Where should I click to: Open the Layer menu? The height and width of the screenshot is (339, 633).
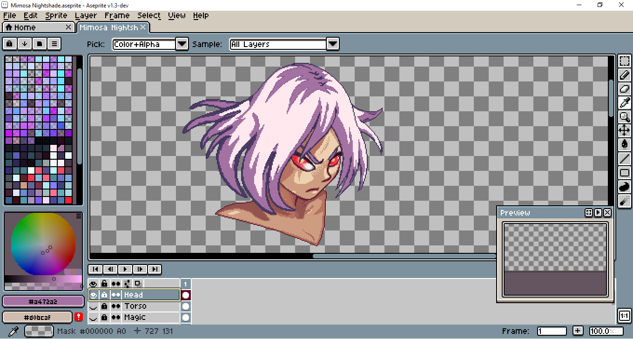86,15
